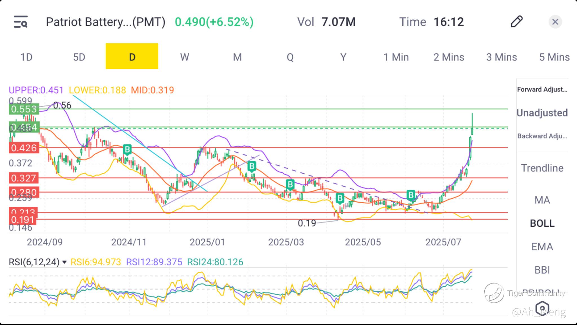Tap B marker before 2025/07
Image resolution: width=577 pixels, height=325 pixels.
pyautogui.click(x=411, y=195)
